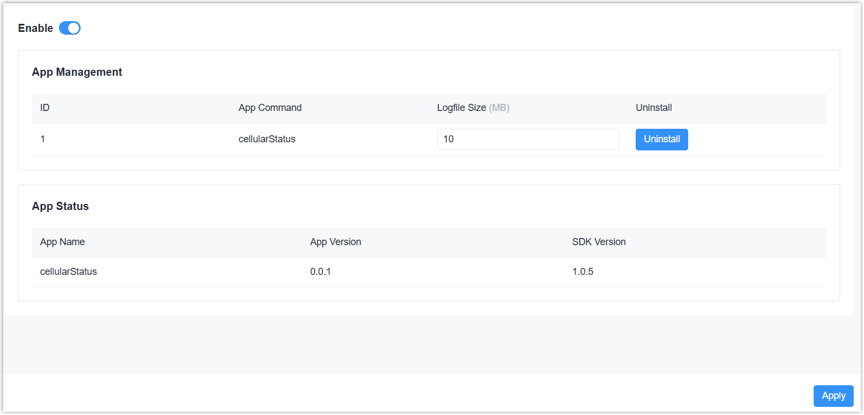Click app version value 0.0.1
Viewport: 864px width, 415px height.
tap(320, 272)
